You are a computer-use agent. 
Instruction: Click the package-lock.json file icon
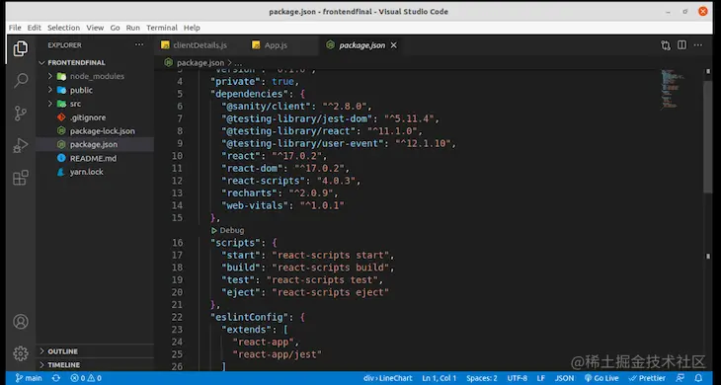[x=61, y=131]
